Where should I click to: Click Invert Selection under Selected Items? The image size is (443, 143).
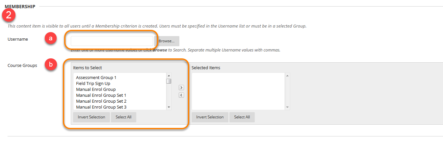pos(210,117)
